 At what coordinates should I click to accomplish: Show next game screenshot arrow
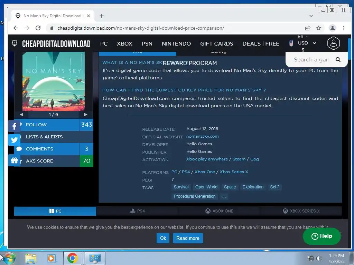pos(86,115)
